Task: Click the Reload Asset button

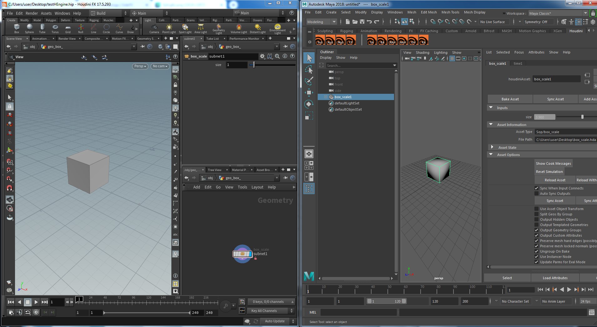Action: (x=555, y=180)
